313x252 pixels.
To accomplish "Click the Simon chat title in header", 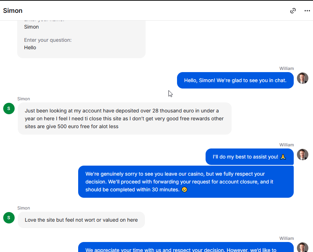I will coord(13,11).
